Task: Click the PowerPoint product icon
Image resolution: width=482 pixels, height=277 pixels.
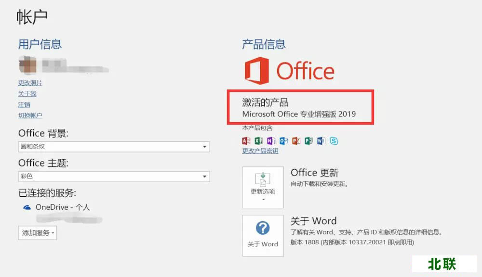Action: tap(296, 141)
